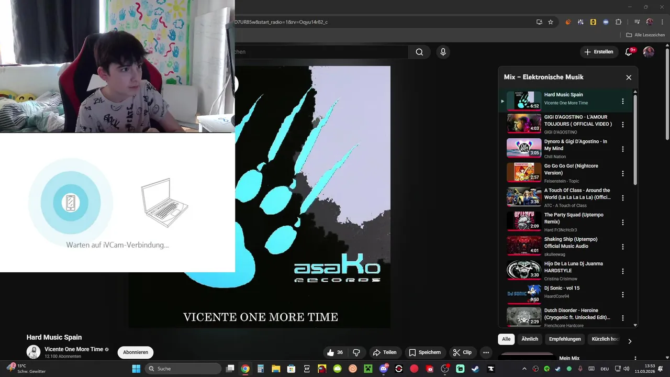The height and width of the screenshot is (377, 670).
Task: Play A Touch Of Class Around the World
Action: pyautogui.click(x=524, y=197)
